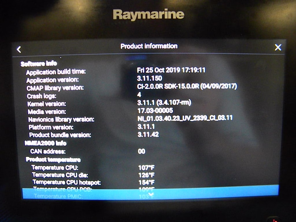Screen dimensions: 296x222
Task: Select the 'Temperature CPU die:' label
Action: click(60, 175)
